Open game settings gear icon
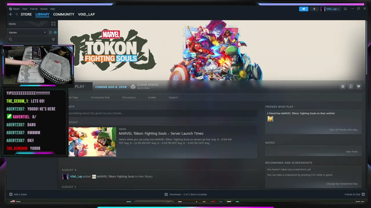The width and height of the screenshot is (371, 208). tap(343, 86)
